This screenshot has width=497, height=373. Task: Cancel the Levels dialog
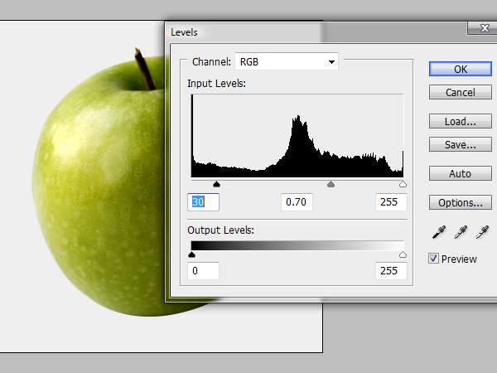click(x=461, y=92)
